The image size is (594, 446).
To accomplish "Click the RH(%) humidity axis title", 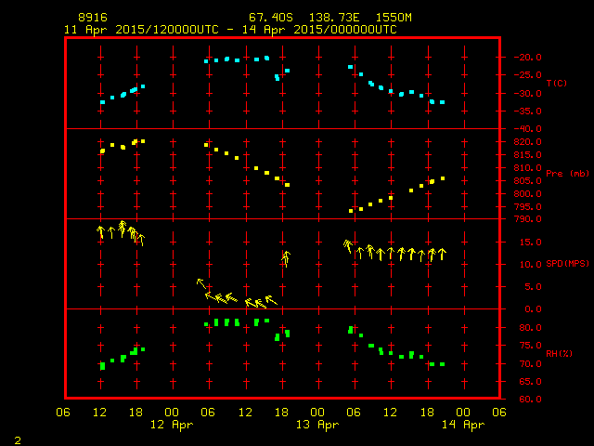I will click(559, 353).
